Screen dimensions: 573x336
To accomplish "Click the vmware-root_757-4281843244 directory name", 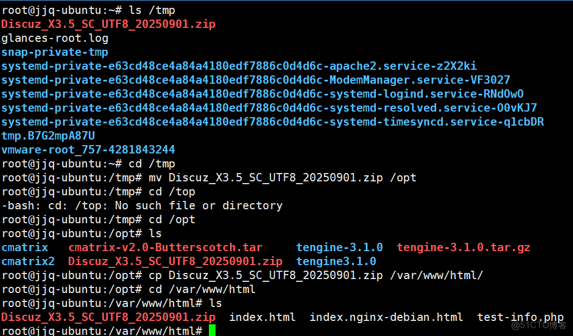I will pyautogui.click(x=88, y=150).
